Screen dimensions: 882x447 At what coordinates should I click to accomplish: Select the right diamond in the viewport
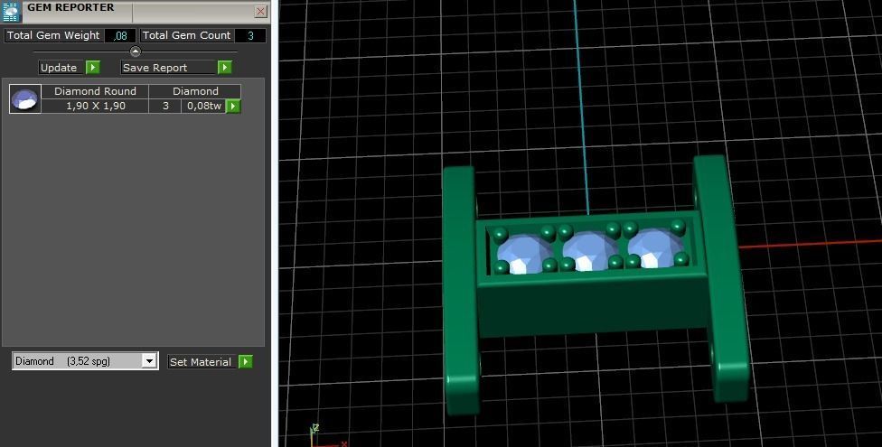pos(655,248)
